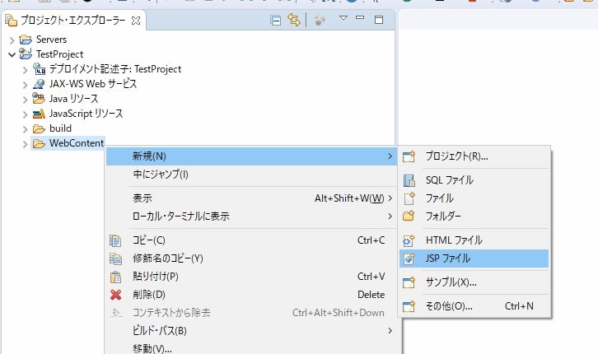Choose コピー(C) from context menu
Viewport: 598px width, 354px height.
click(x=251, y=240)
